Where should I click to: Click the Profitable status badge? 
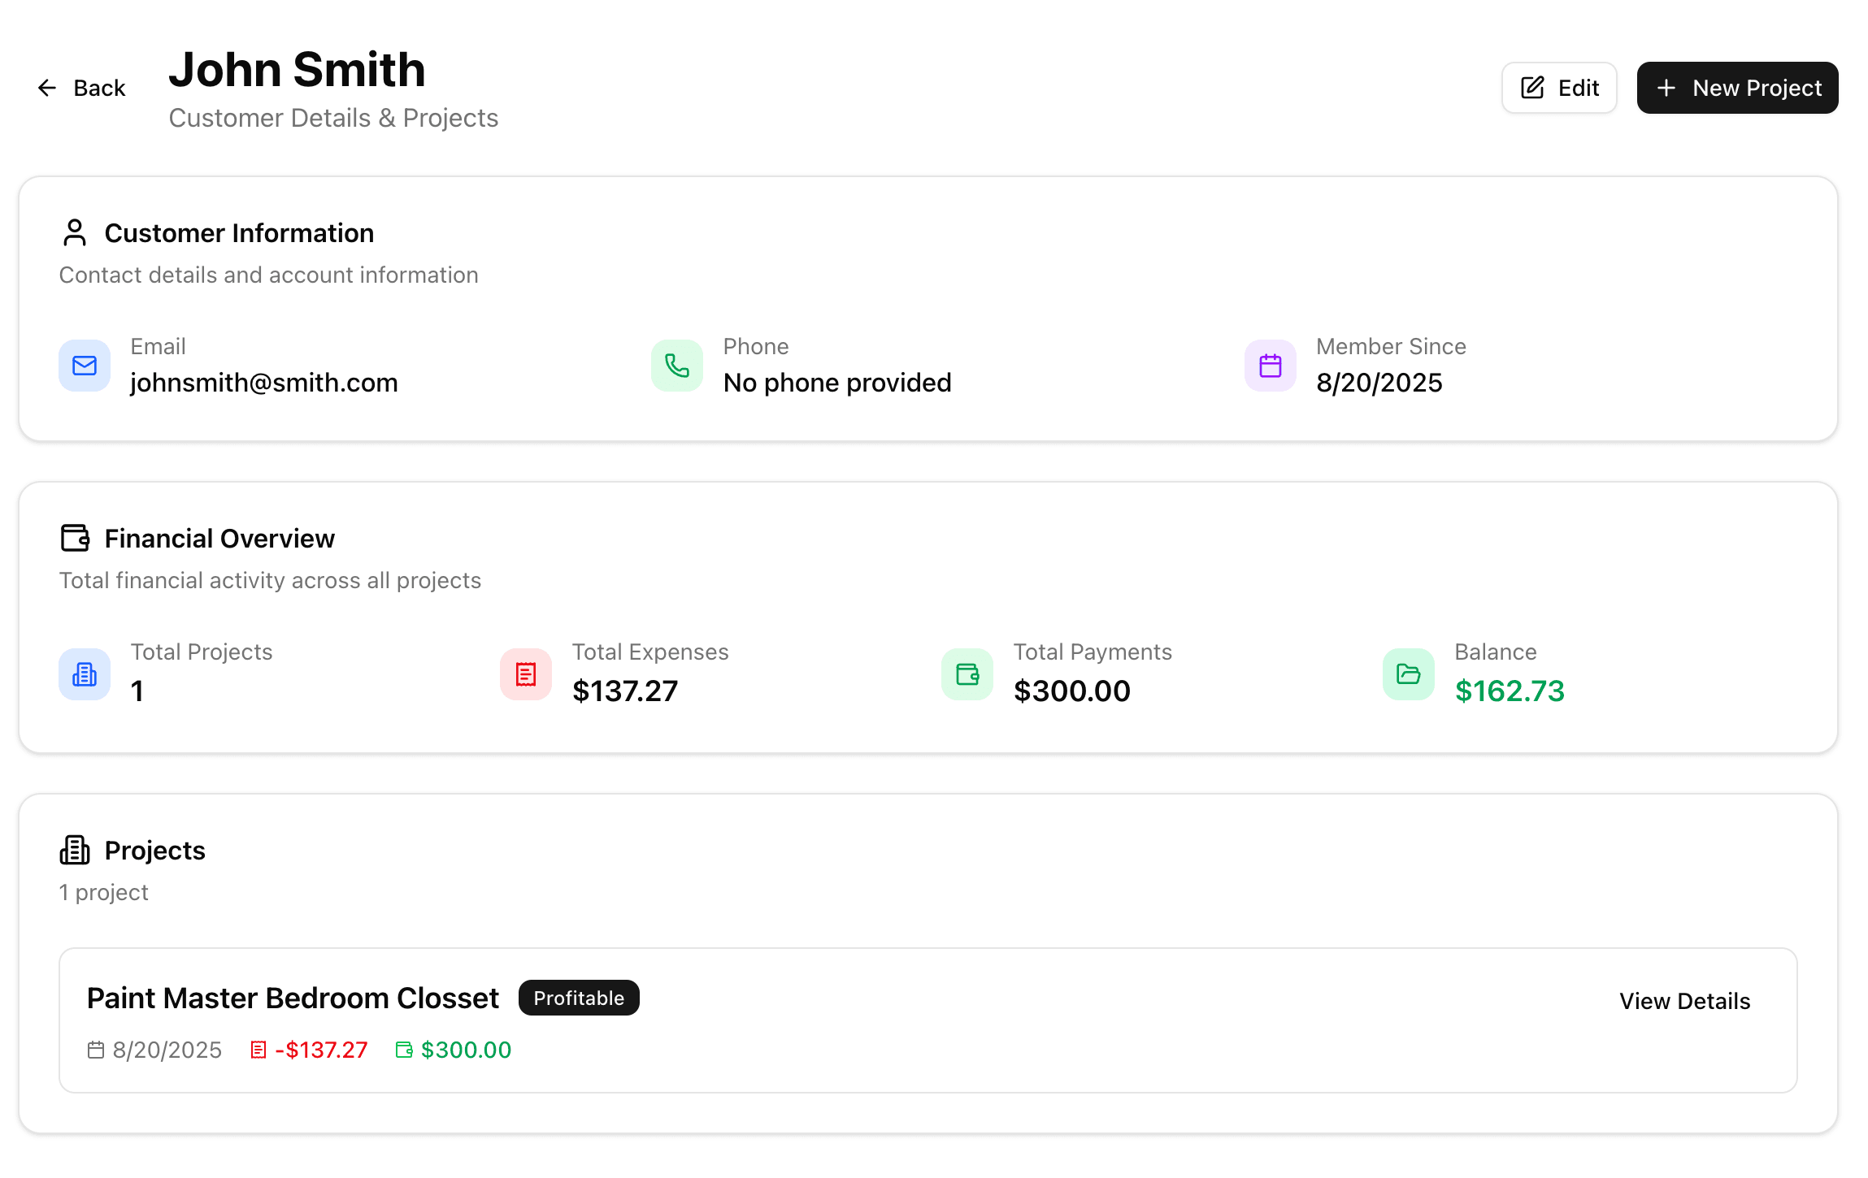tap(579, 998)
